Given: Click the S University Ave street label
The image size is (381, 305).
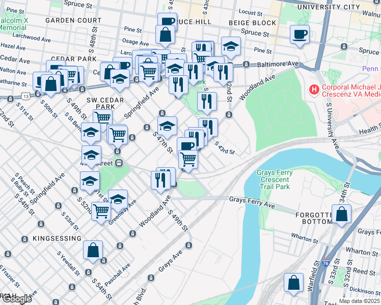Looking at the screenshot, I should (x=333, y=126).
